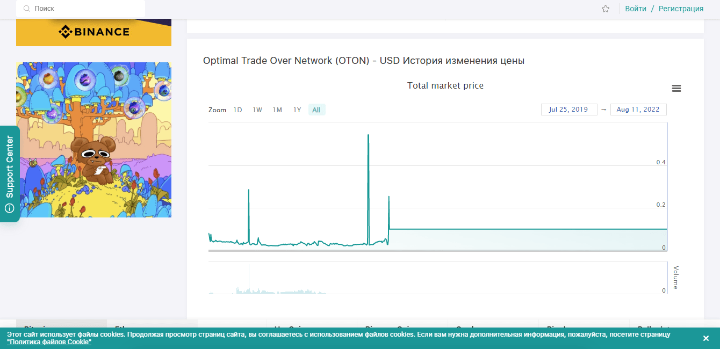
Task: Set chart zoom to 1Y
Action: point(297,110)
